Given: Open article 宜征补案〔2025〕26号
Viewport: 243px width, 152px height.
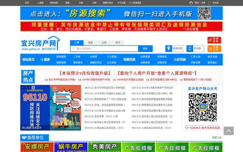Looking at the screenshot, I should (x=106, y=116).
